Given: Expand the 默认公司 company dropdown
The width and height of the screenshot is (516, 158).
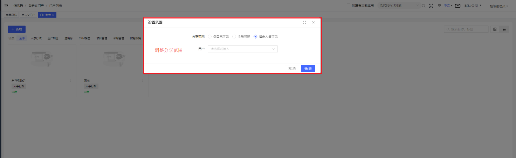Looking at the screenshot, I should (x=473, y=6).
